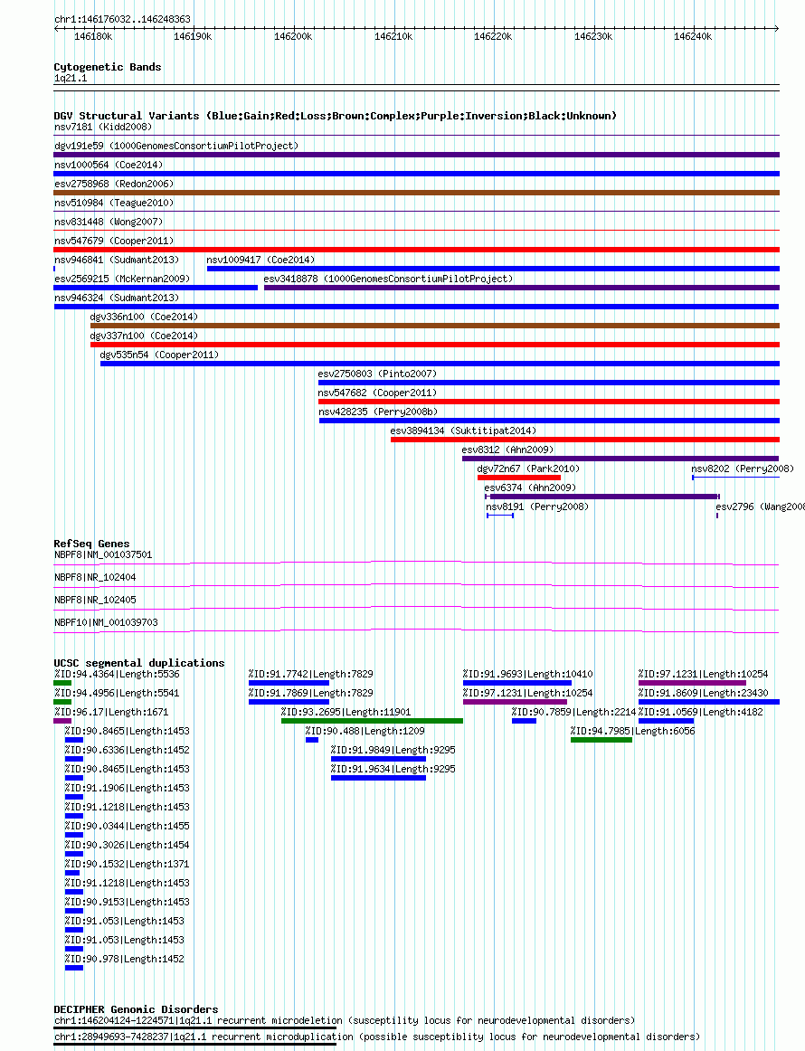Screen dimensions: 805x1051
Task: Select duplication %ID:91.8609|Length:23430
Action: tap(703, 693)
